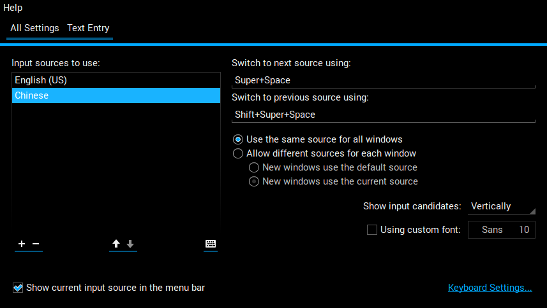Uncheck 'Show current input source in the menu bar'
This screenshot has width=547, height=308.
click(18, 288)
